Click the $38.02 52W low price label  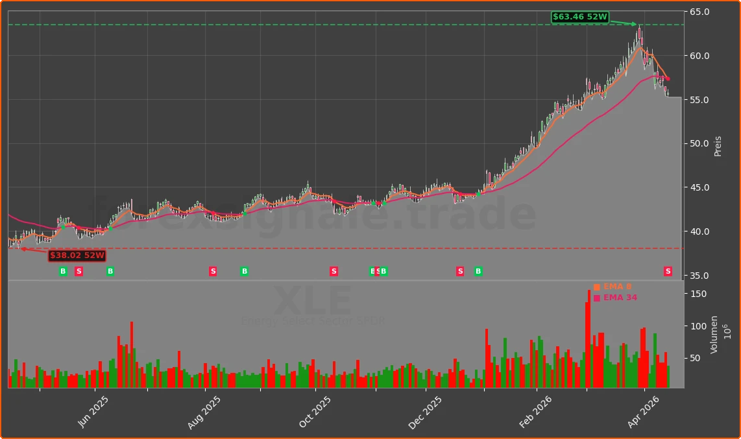coord(77,255)
